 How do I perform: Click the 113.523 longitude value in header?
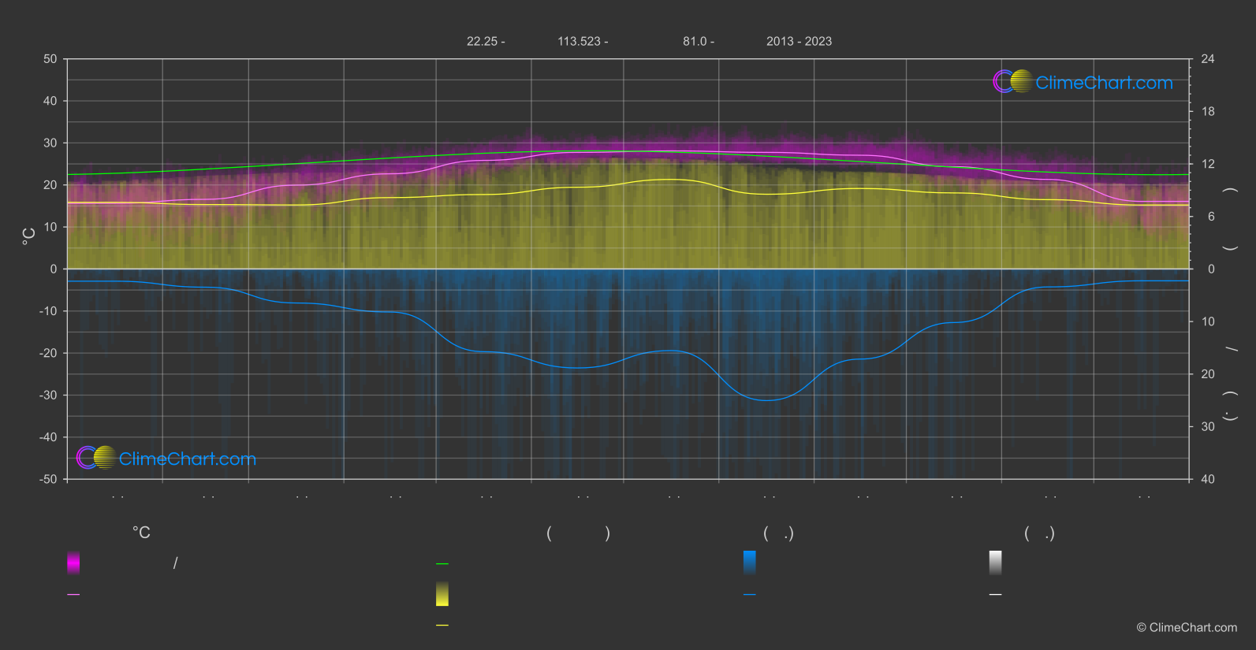(x=580, y=42)
